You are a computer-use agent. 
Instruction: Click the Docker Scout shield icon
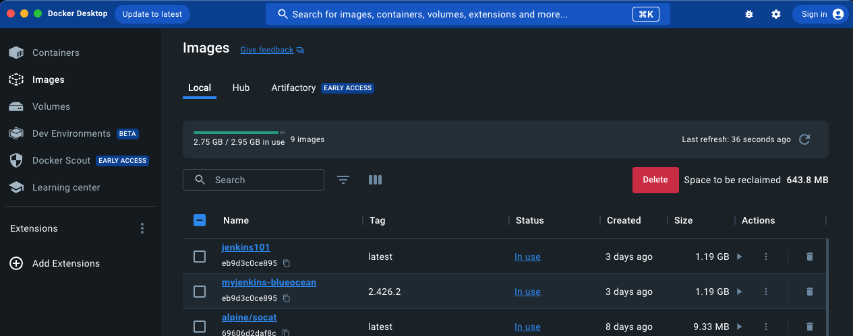tap(16, 160)
